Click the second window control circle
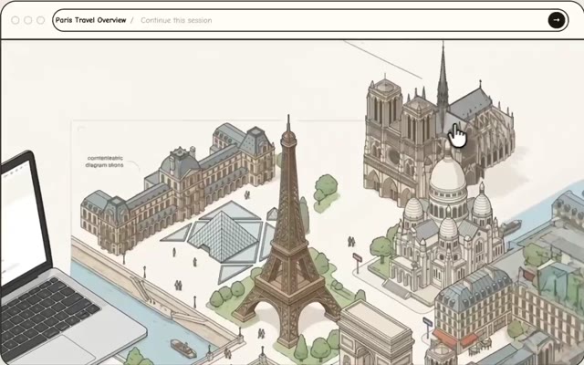The image size is (584, 365). (x=28, y=20)
